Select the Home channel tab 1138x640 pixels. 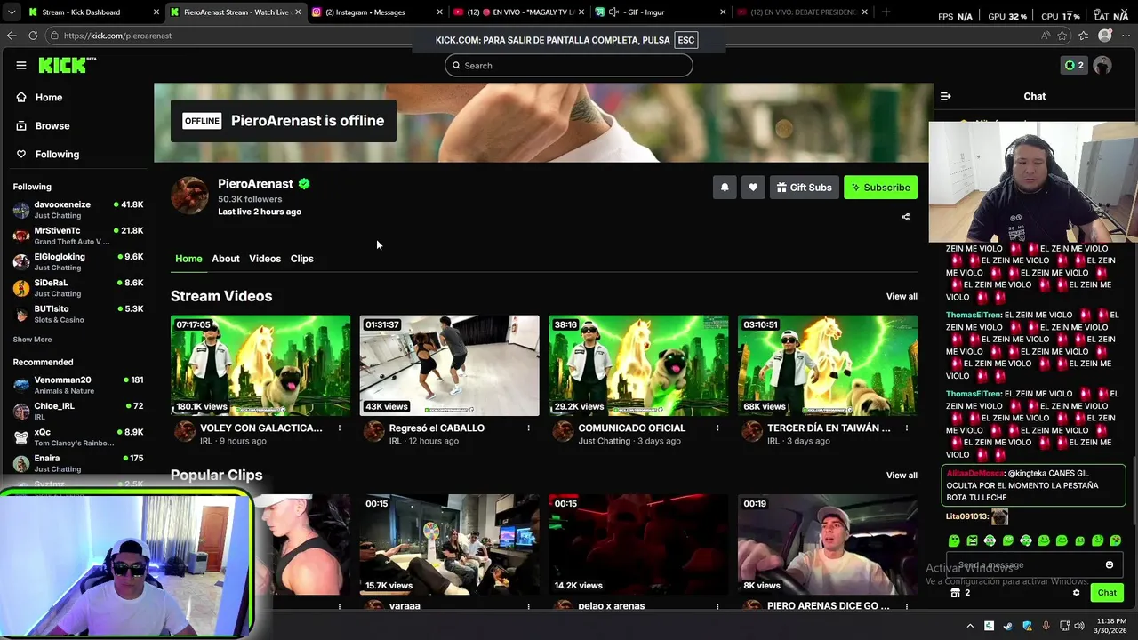(188, 259)
